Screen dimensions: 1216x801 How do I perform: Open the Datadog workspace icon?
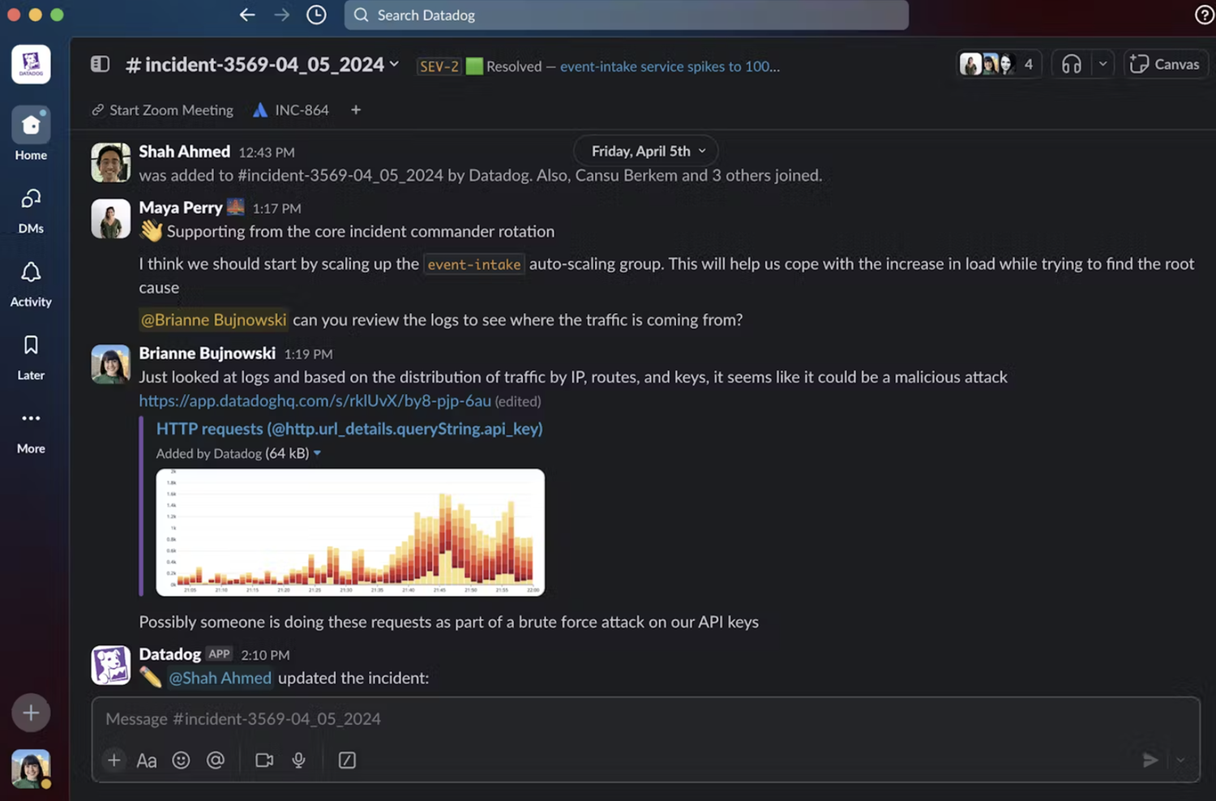point(31,64)
